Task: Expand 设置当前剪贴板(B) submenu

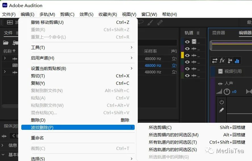Action: point(78,69)
